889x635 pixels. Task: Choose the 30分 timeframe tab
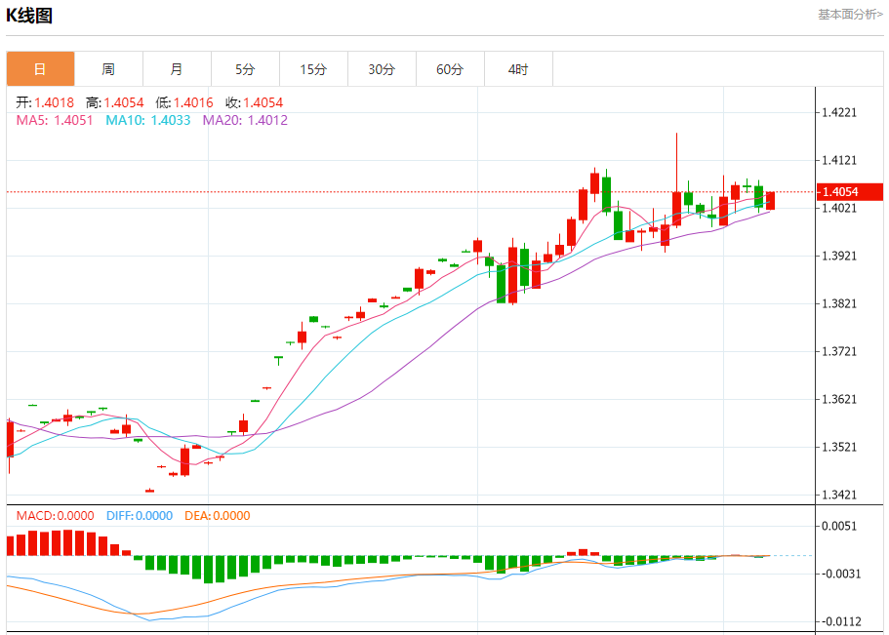coord(382,69)
